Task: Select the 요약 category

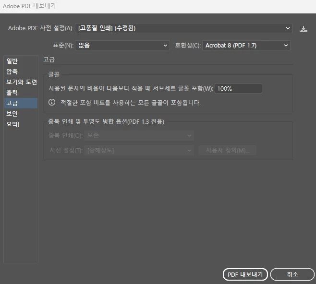Action: (21, 124)
